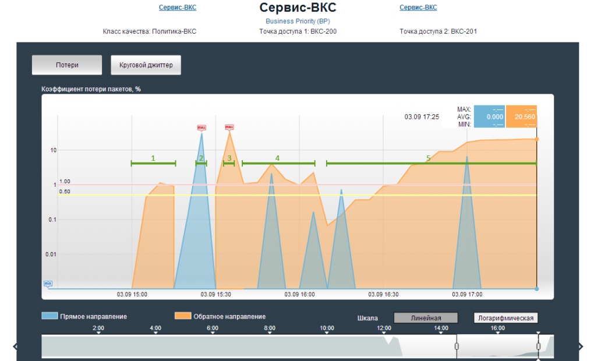The height and width of the screenshot is (361, 594).
Task: Switch the scale to Логарифмическая
Action: [x=505, y=318]
